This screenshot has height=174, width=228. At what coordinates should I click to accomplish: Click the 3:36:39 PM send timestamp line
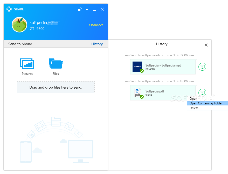[x=159, y=55]
